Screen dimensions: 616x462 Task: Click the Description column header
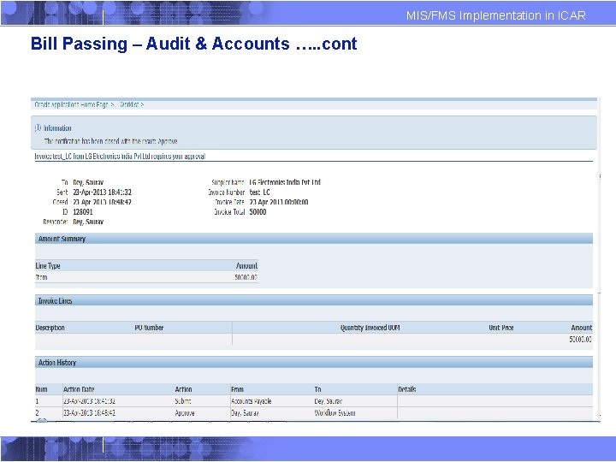click(x=50, y=328)
